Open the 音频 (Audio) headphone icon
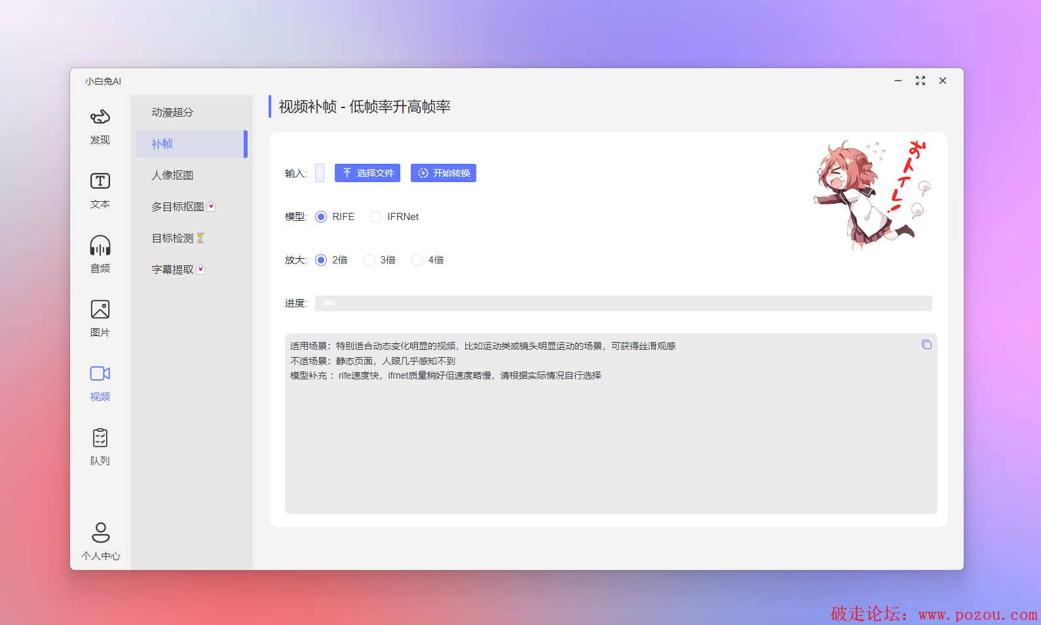1041x625 pixels. [x=100, y=246]
